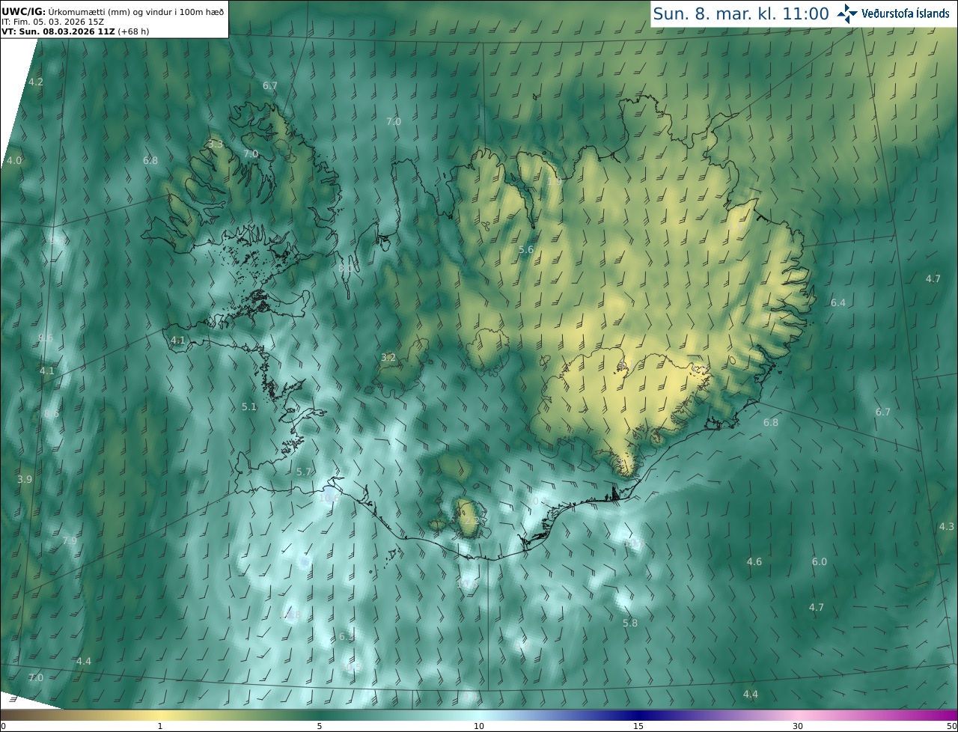Viewport: 958px width, 732px height.
Task: Click the '2.2' value over the southern glacier
Action: click(471, 521)
